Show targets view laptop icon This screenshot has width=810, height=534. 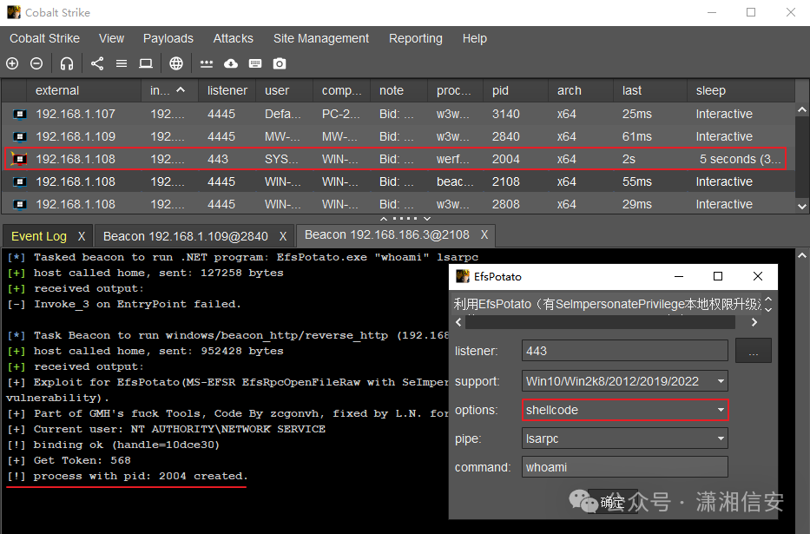(x=146, y=63)
